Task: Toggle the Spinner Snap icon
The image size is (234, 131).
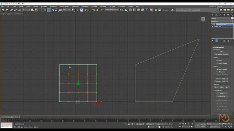Action: click(98, 10)
